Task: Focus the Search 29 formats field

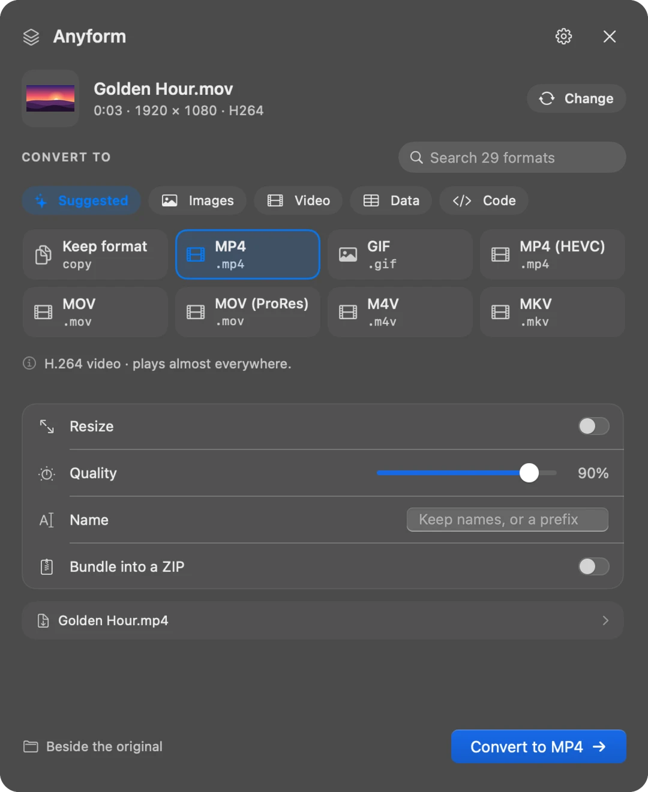Action: (x=512, y=157)
